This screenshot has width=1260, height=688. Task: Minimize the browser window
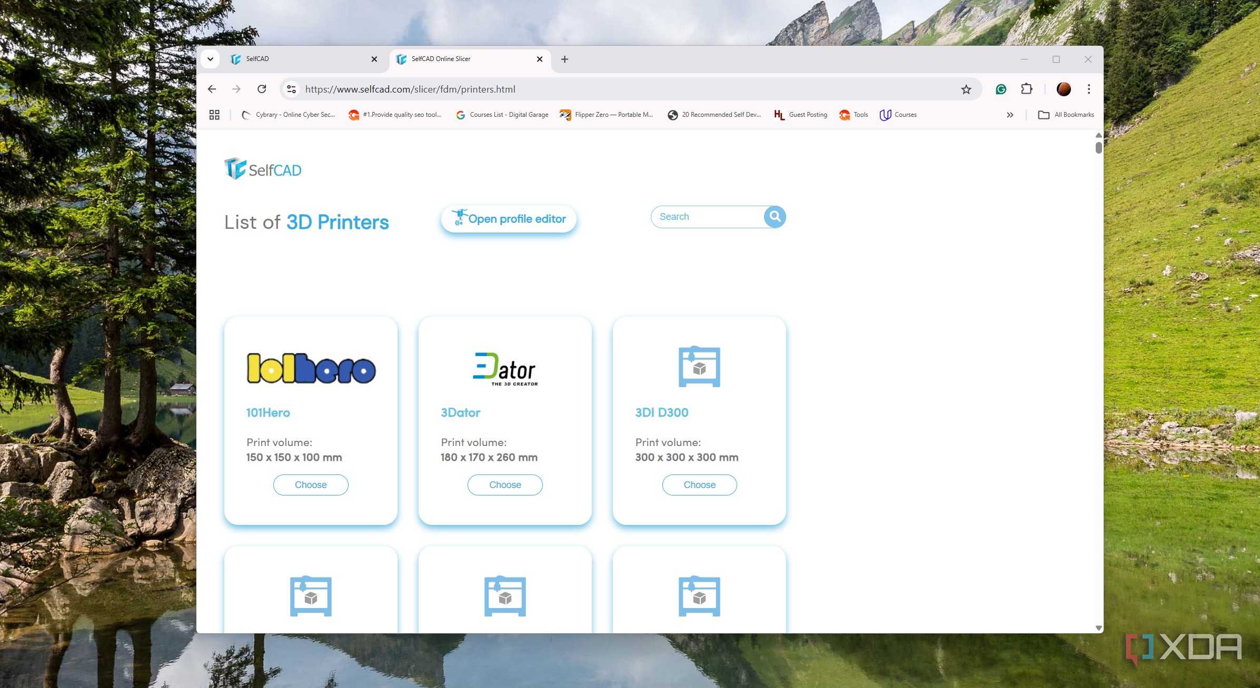click(x=1024, y=59)
